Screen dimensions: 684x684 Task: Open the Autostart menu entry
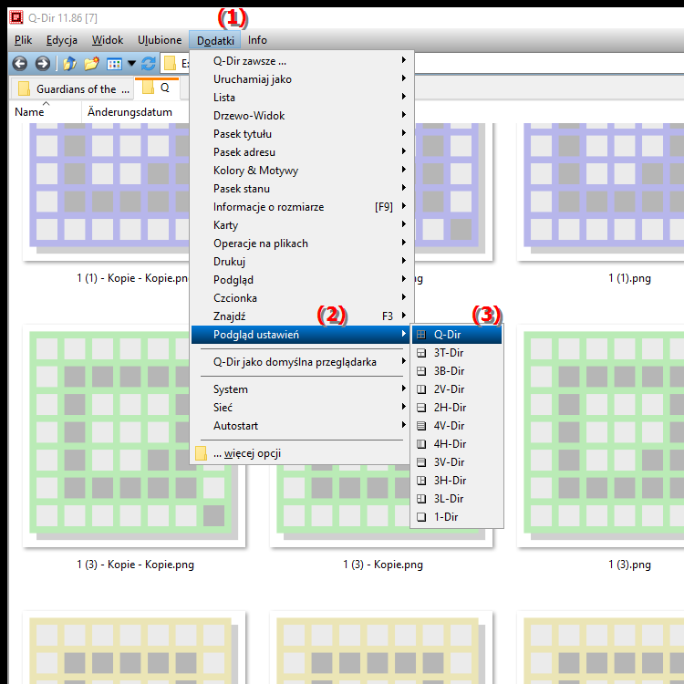tap(302, 426)
